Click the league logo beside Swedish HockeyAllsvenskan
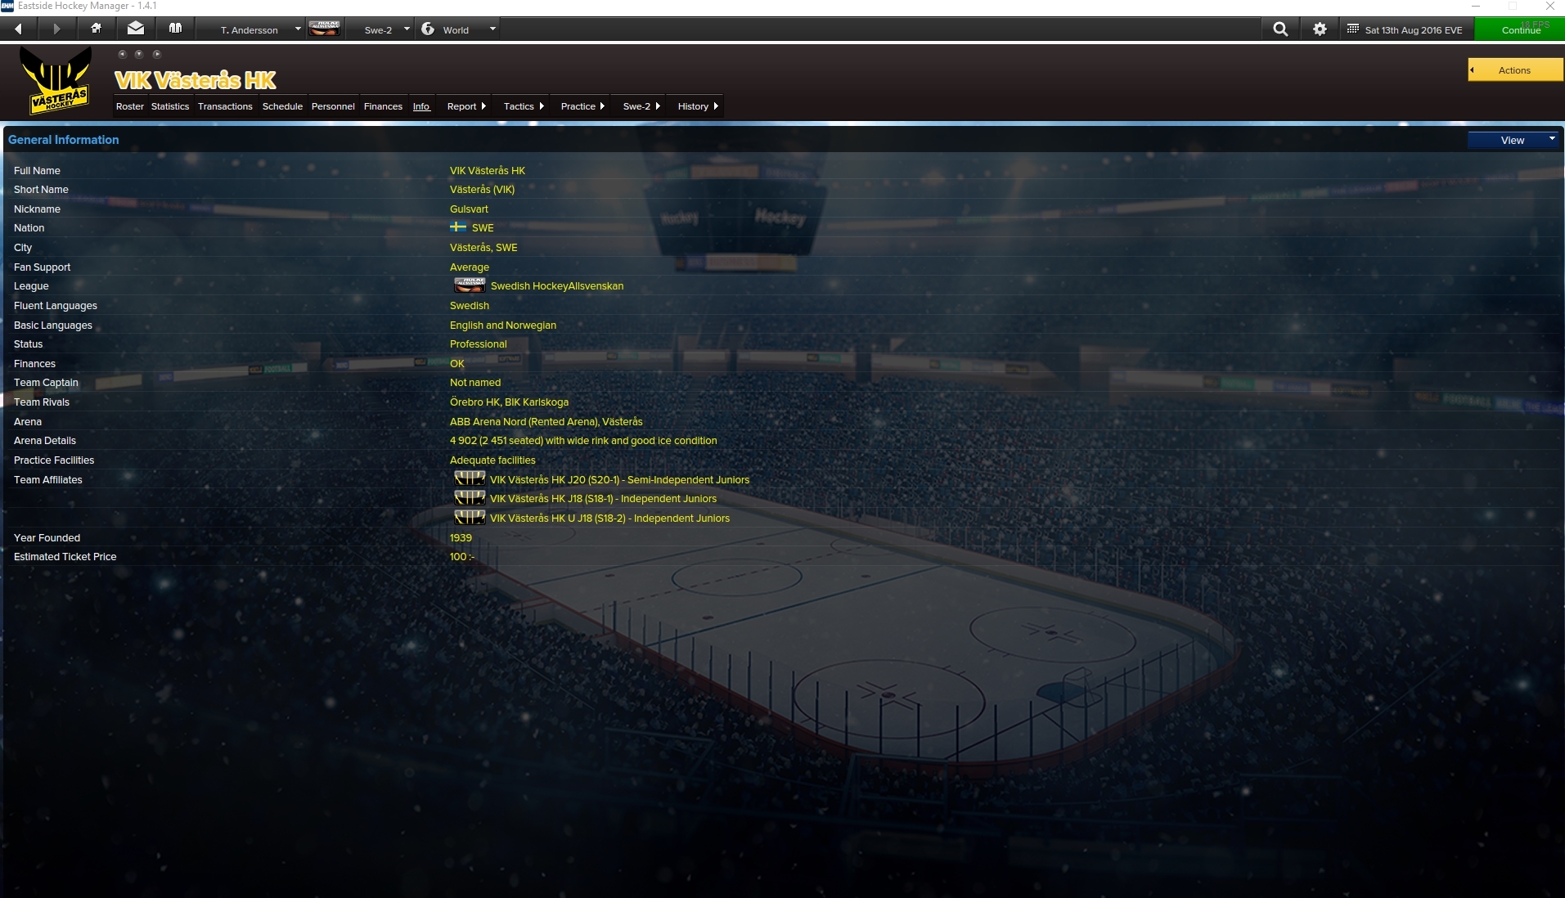Screen dimensions: 1565x898 click(470, 285)
